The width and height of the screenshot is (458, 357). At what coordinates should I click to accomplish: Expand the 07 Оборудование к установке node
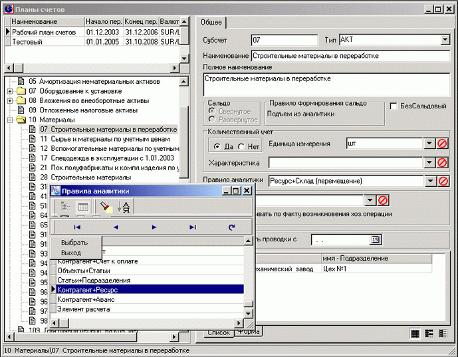[x=10, y=91]
